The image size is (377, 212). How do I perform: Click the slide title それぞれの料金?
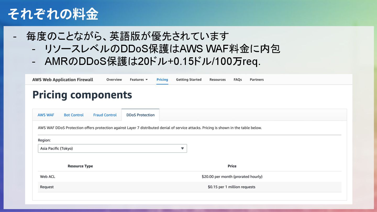tap(53, 14)
